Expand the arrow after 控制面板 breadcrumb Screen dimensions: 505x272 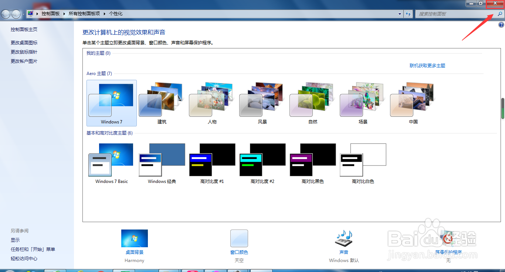point(64,14)
